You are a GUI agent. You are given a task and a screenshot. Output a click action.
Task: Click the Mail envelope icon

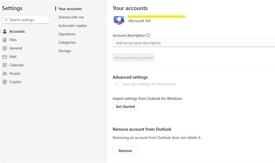pos(5,57)
